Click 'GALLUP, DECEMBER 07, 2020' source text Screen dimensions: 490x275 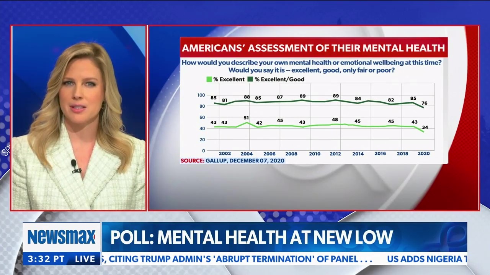[245, 161]
